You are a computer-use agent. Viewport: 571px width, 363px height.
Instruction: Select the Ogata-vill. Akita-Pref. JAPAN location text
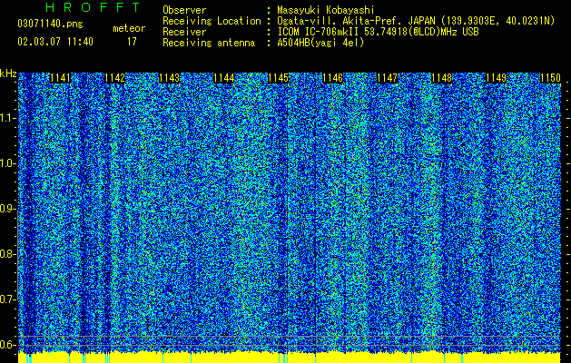[416, 21]
